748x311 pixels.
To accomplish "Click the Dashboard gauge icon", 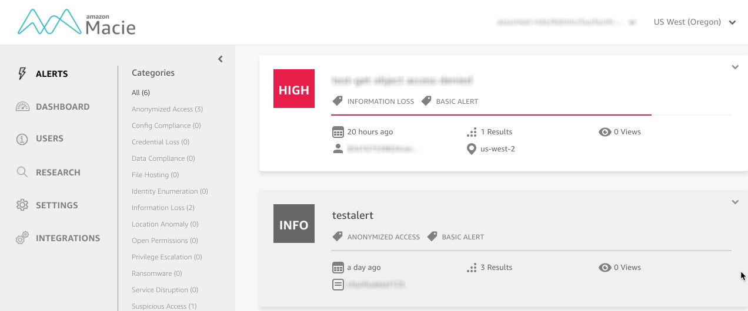I will point(22,107).
